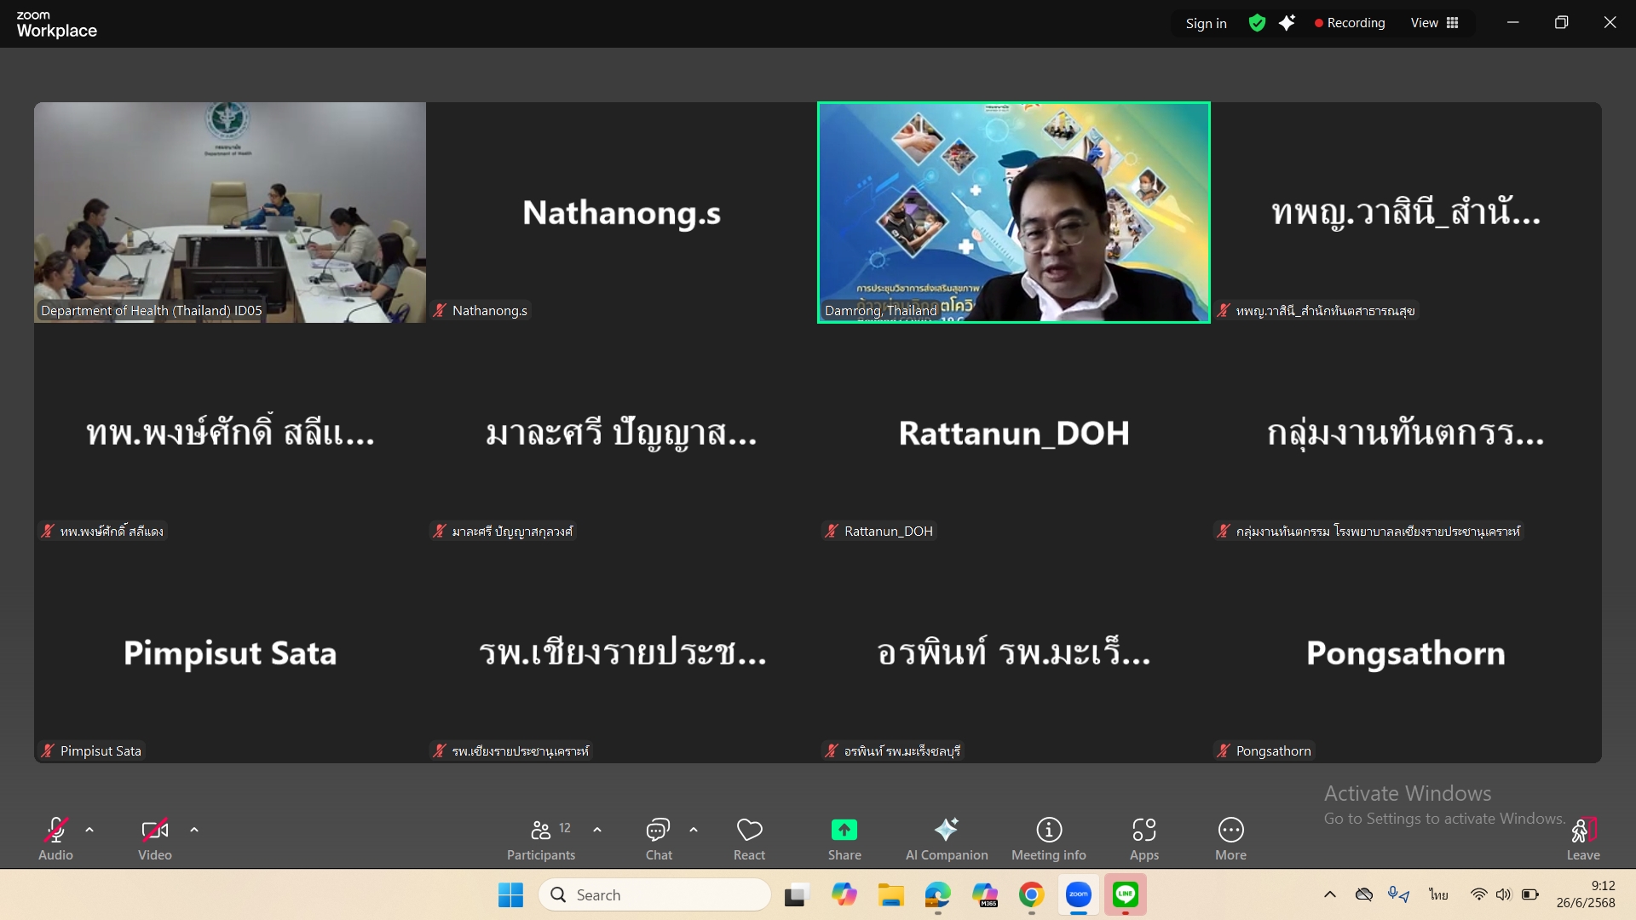Click the Recording indicator
The height and width of the screenshot is (920, 1636).
click(1350, 23)
